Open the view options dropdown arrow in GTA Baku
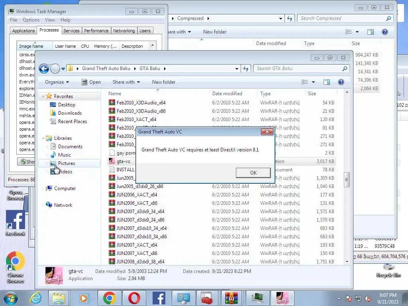408x306 pixels. point(313,82)
